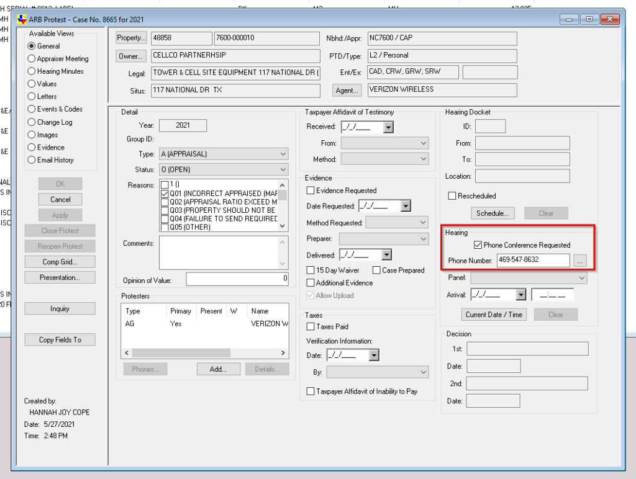This screenshot has height=479, width=636.
Task: Select the Hearing Minutes view option
Action: pos(32,71)
